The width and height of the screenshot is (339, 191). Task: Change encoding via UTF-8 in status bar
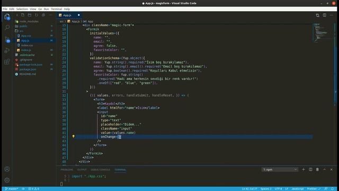tap(278, 189)
